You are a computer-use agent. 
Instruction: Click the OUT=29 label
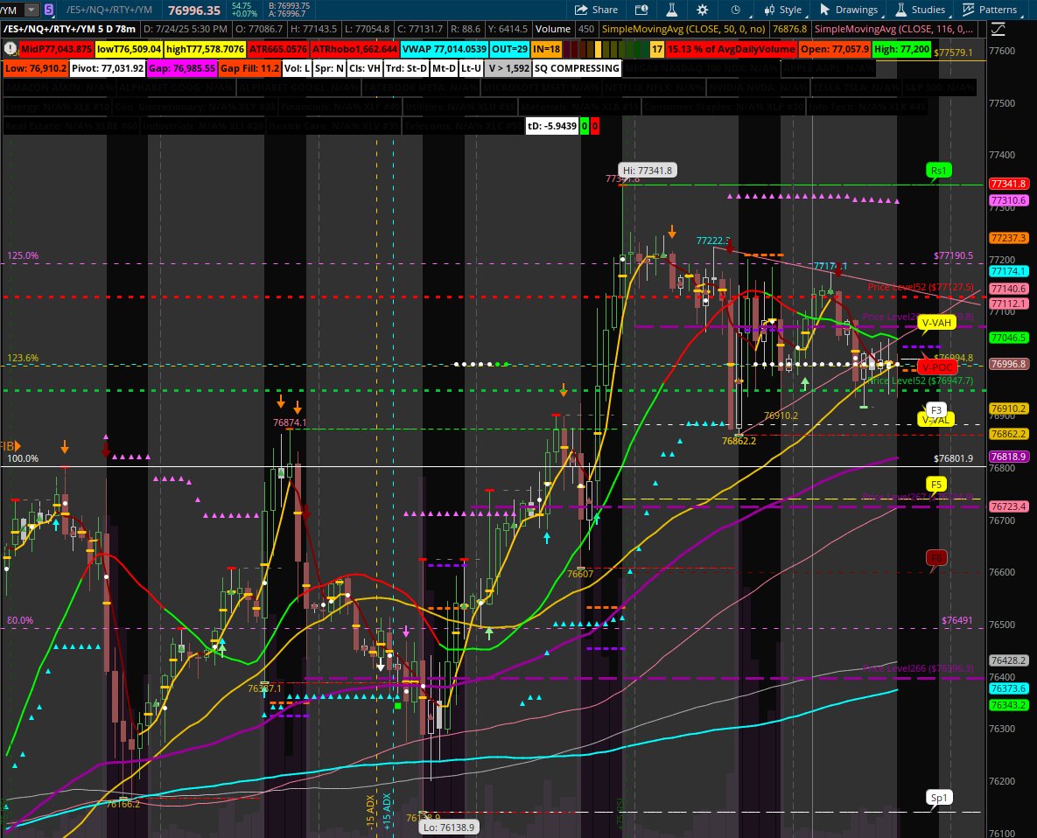click(509, 49)
